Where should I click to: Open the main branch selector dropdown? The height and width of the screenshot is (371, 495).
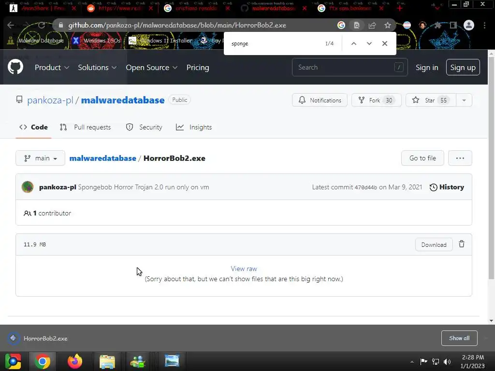pos(41,158)
